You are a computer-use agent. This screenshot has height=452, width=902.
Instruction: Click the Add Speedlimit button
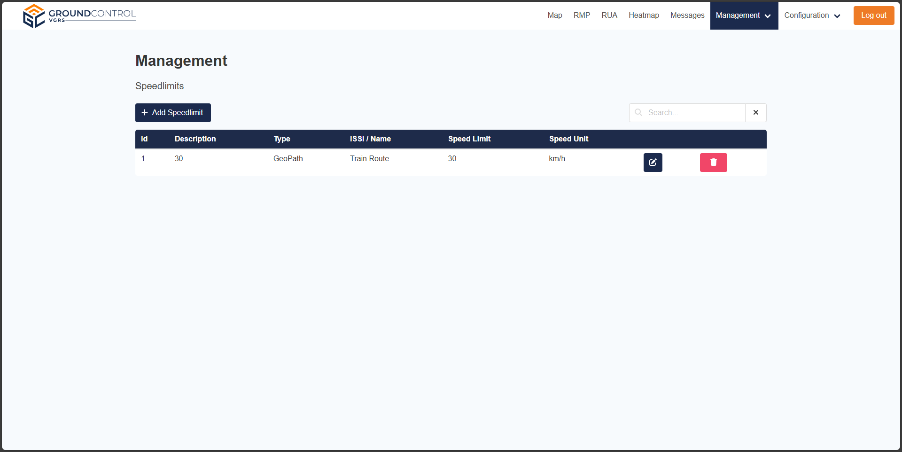173,113
